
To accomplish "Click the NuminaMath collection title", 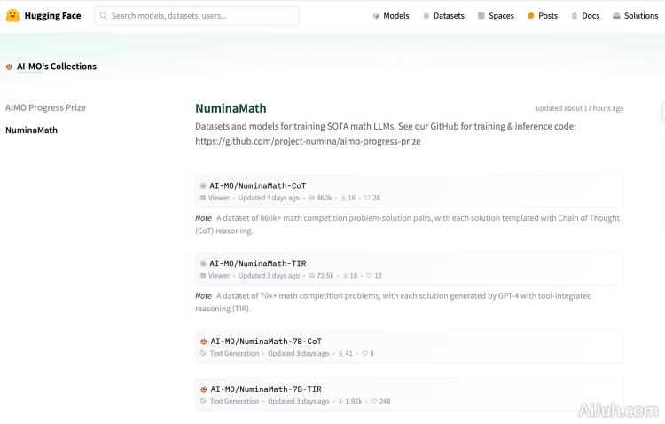I will [x=231, y=108].
